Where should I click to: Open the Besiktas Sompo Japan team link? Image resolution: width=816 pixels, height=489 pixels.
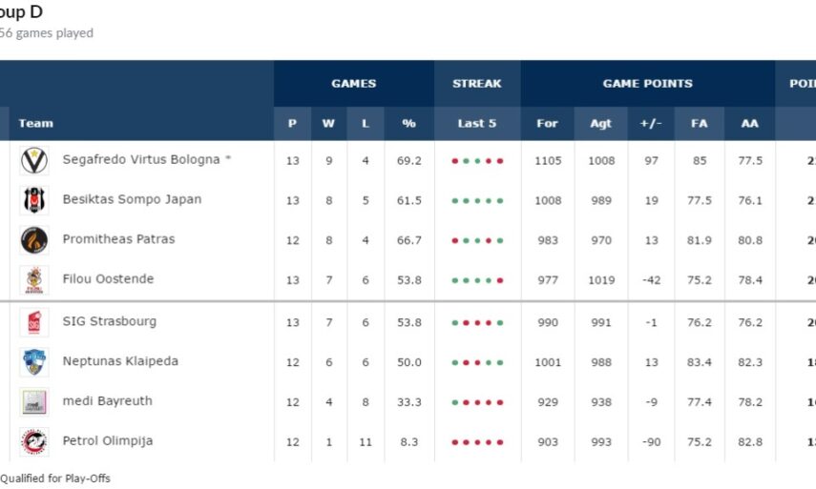click(132, 200)
